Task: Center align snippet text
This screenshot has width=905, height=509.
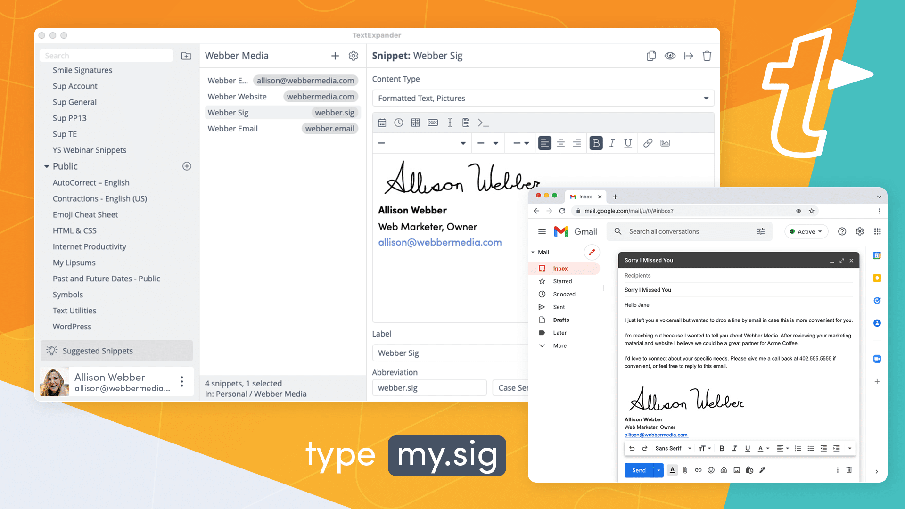Action: (x=561, y=143)
